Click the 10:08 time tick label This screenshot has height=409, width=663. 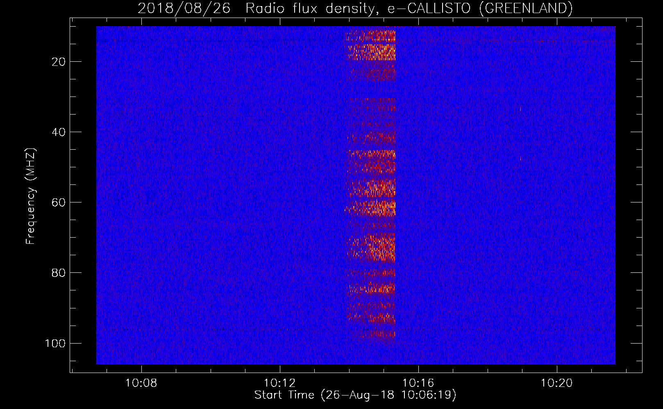click(141, 383)
